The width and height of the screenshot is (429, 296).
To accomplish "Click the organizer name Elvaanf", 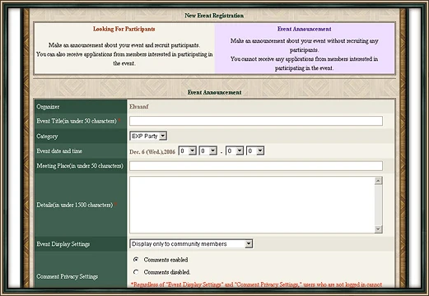I will pyautogui.click(x=139, y=107).
